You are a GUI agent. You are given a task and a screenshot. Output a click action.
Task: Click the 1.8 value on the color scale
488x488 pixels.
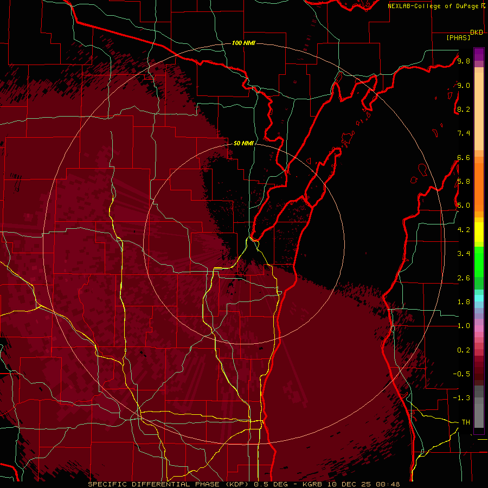tap(464, 302)
